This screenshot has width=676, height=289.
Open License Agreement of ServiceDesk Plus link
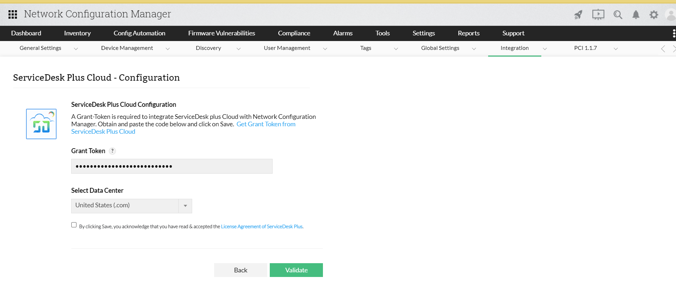262,226
